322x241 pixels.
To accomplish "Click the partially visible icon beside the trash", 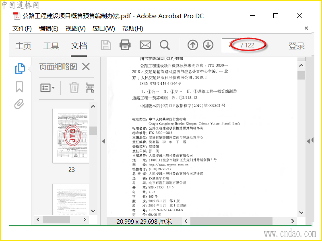I will point(90,88).
